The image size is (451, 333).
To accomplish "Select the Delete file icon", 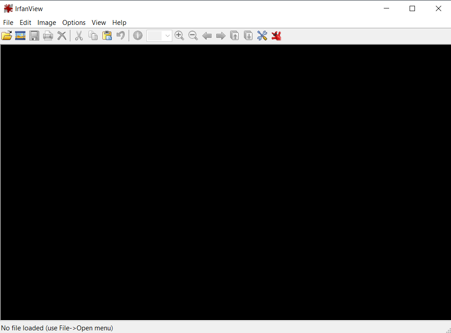I will coord(61,36).
